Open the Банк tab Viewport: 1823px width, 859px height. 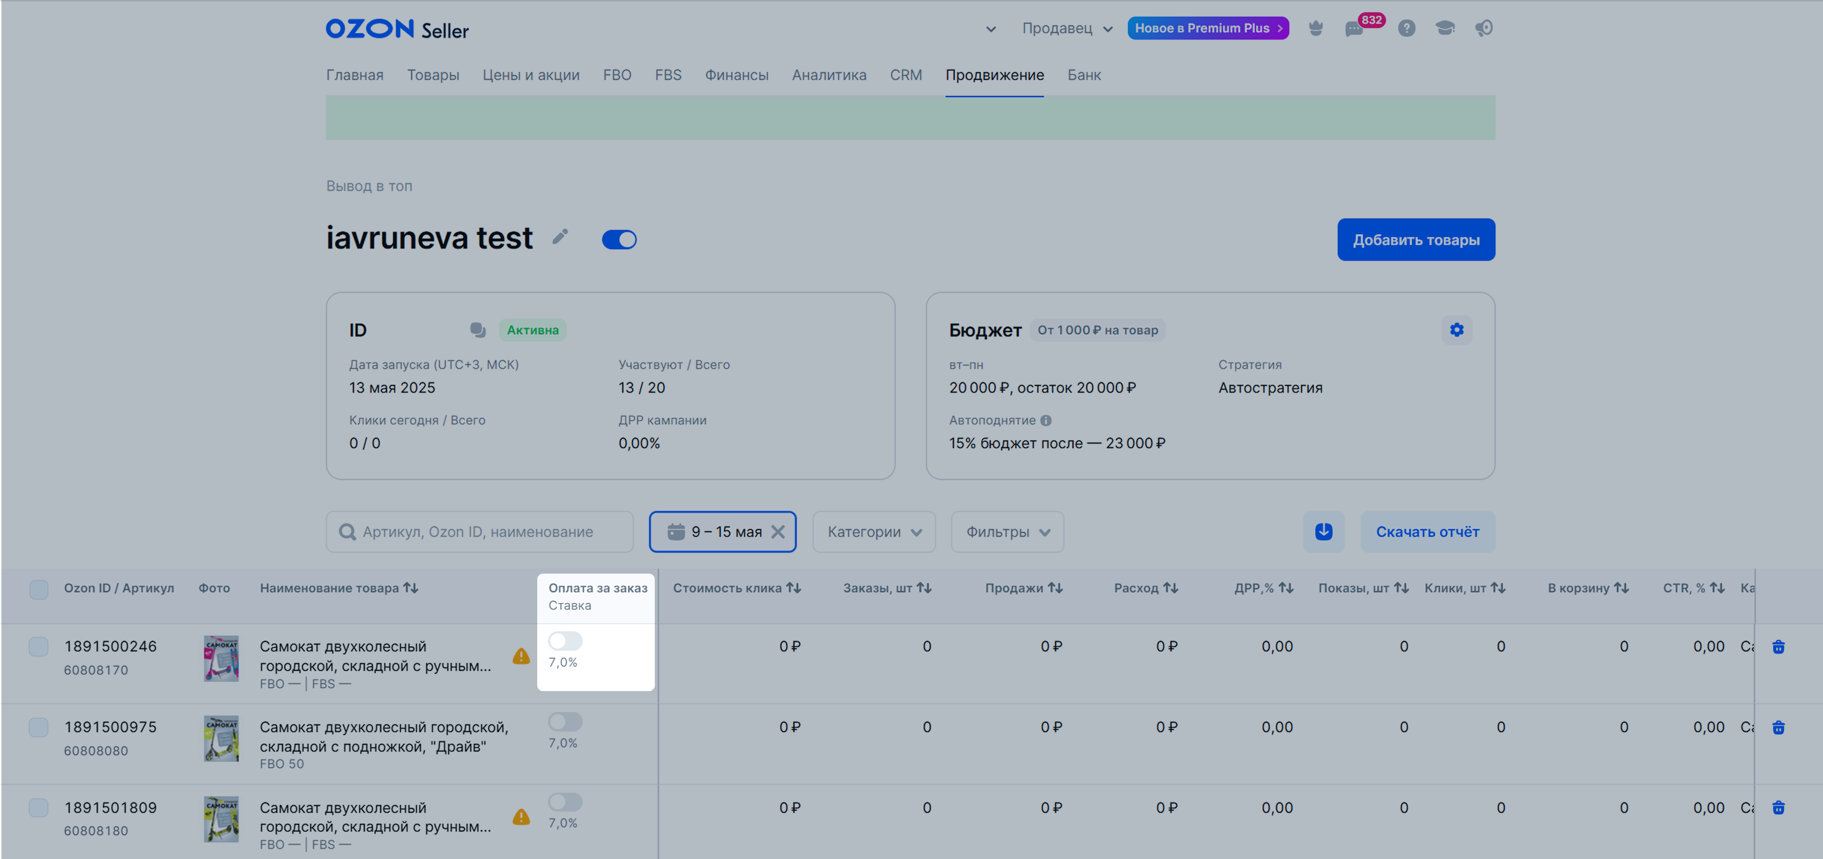(x=1084, y=75)
